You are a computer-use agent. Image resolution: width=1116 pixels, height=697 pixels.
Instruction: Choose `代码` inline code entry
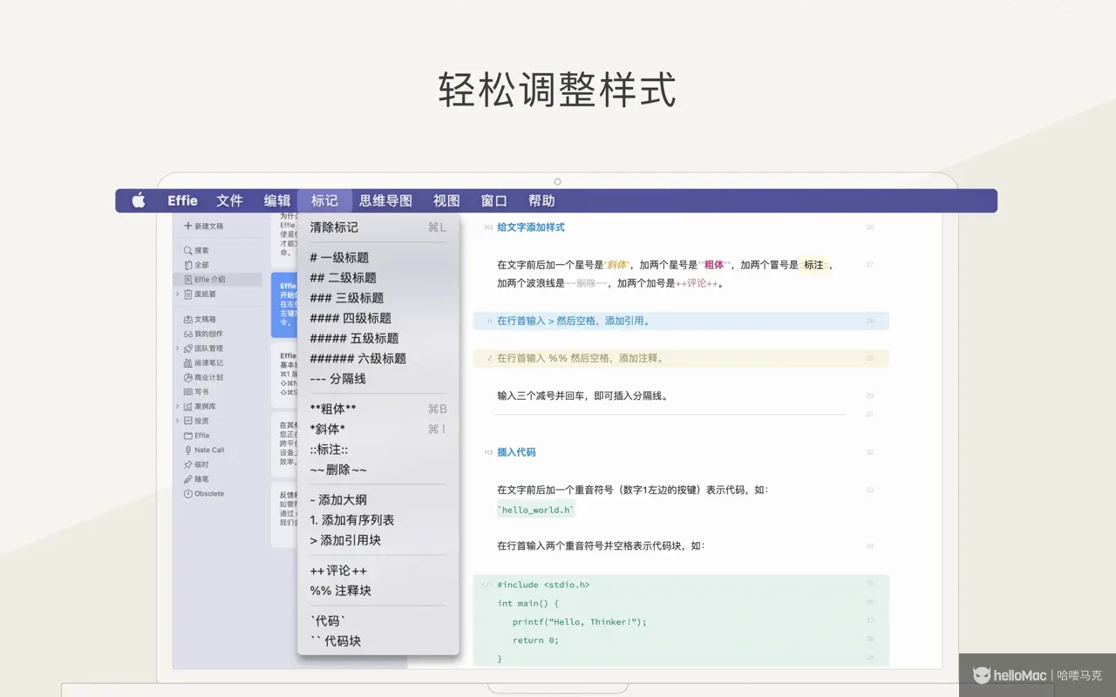point(378,621)
